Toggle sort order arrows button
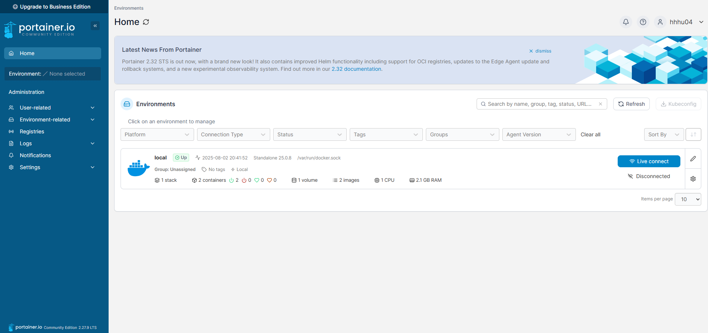This screenshot has height=333, width=708. point(693,134)
